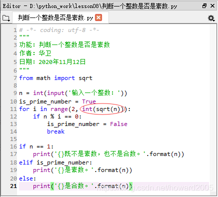Click the 'if n == 1:' line

(x=36, y=146)
